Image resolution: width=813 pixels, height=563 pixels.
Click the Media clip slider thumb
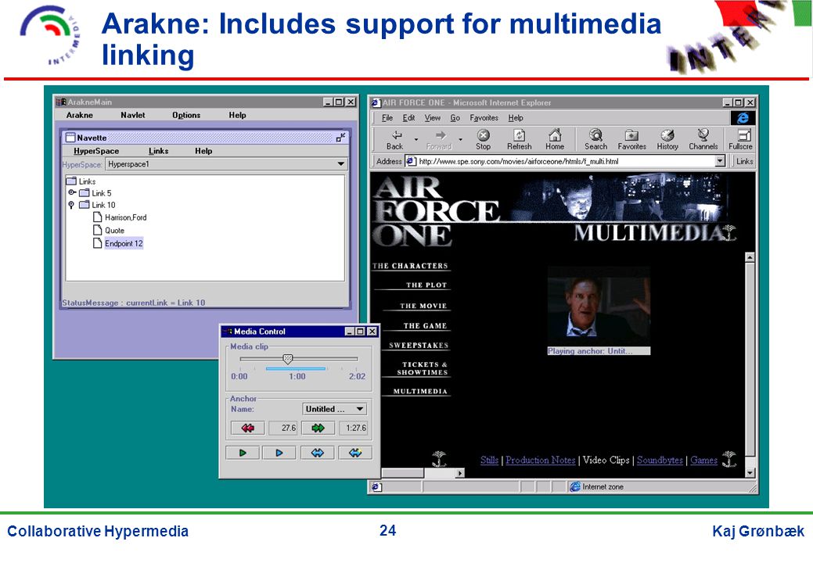point(288,358)
